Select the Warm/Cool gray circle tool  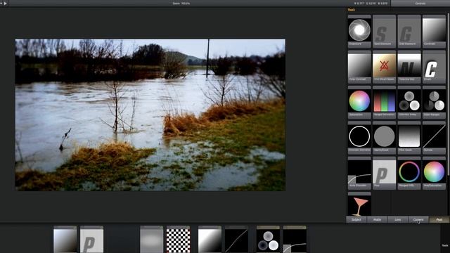pos(385,138)
